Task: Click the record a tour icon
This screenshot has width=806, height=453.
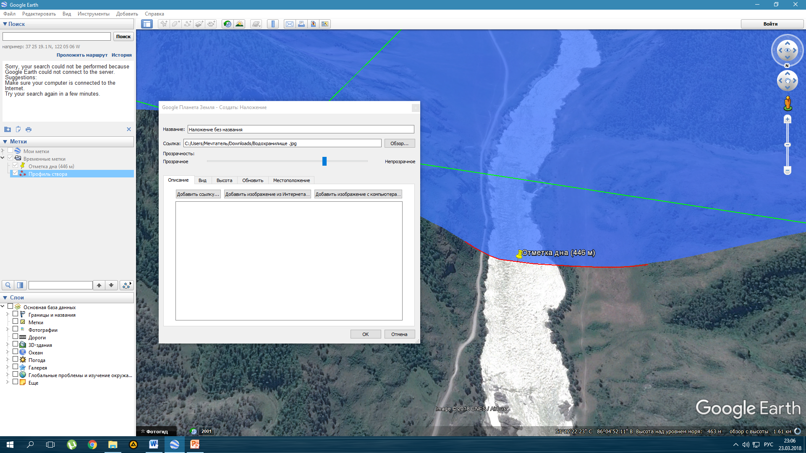Action: 211,24
